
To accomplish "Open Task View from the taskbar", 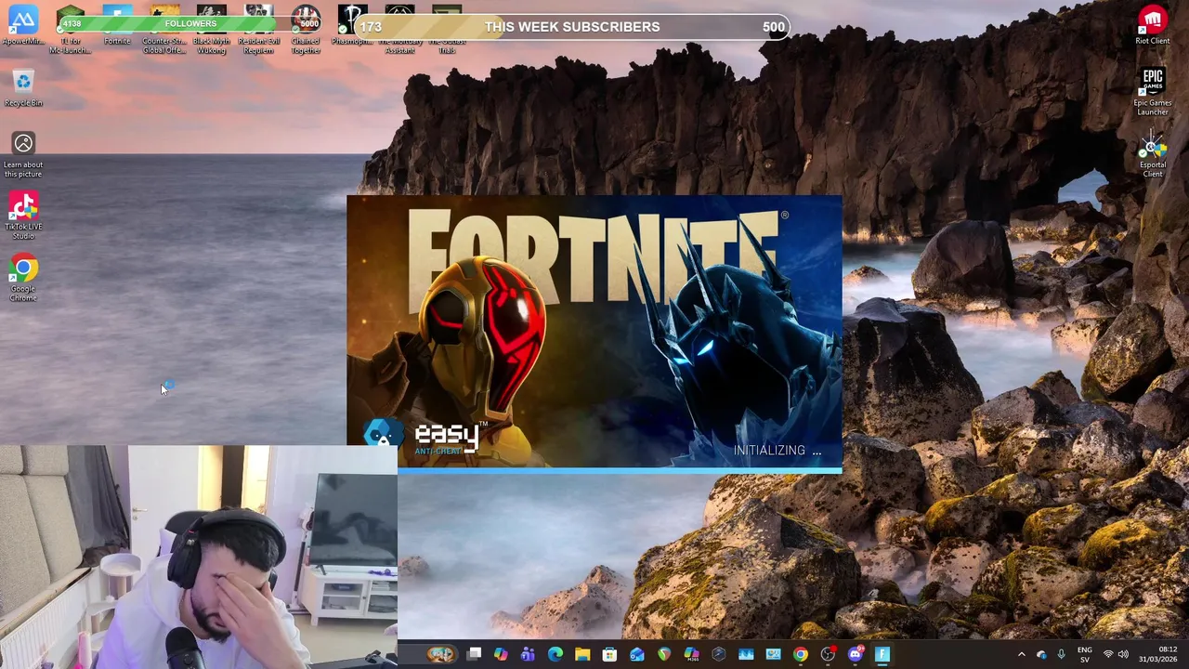I will [474, 655].
